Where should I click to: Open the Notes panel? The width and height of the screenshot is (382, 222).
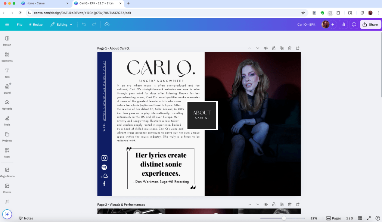pos(26,218)
